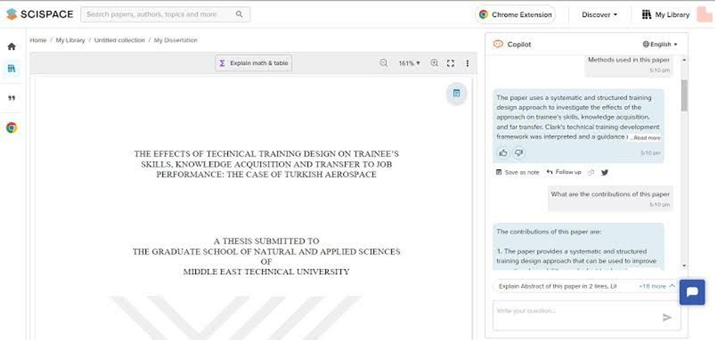The height and width of the screenshot is (340, 715).
Task: Open the notes icon on the PDF page
Action: 456,93
